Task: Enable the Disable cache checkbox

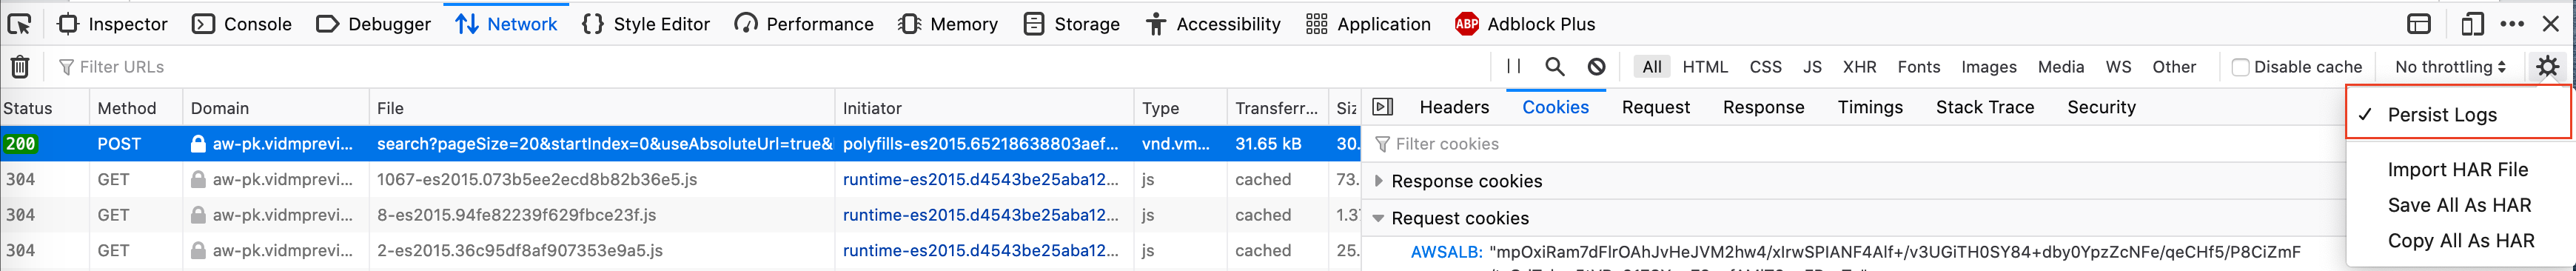Action: coord(2240,67)
